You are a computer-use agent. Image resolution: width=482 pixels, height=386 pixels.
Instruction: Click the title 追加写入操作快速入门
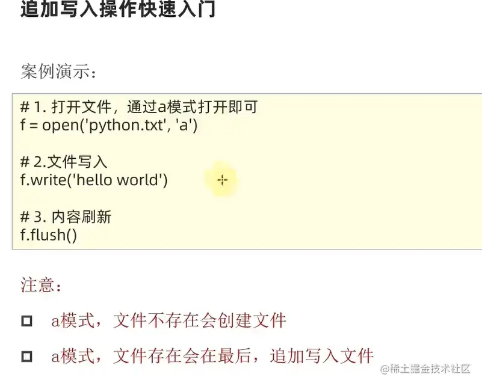coord(118,9)
